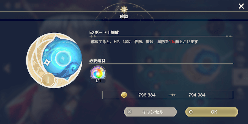The image size is (248, 124).
Task: Click the EXボードⅠ解放 heading
Action: point(104,33)
